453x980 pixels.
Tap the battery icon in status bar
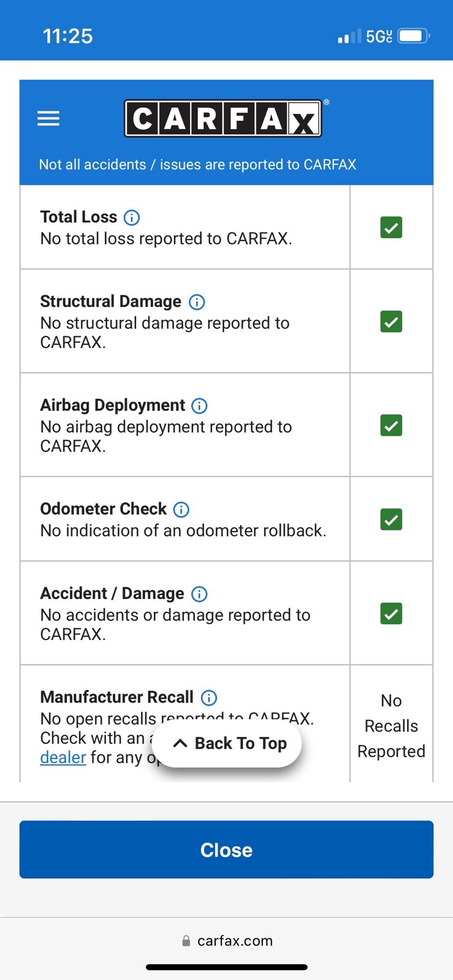click(414, 36)
